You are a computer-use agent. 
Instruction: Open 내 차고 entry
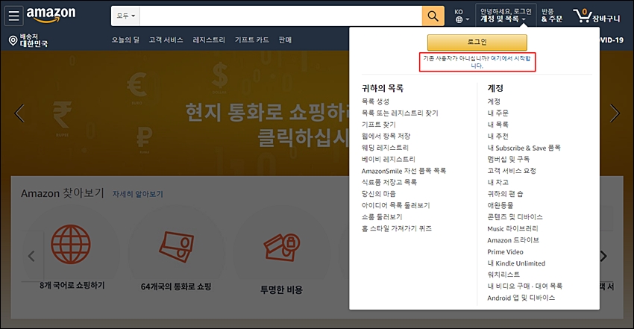point(498,182)
